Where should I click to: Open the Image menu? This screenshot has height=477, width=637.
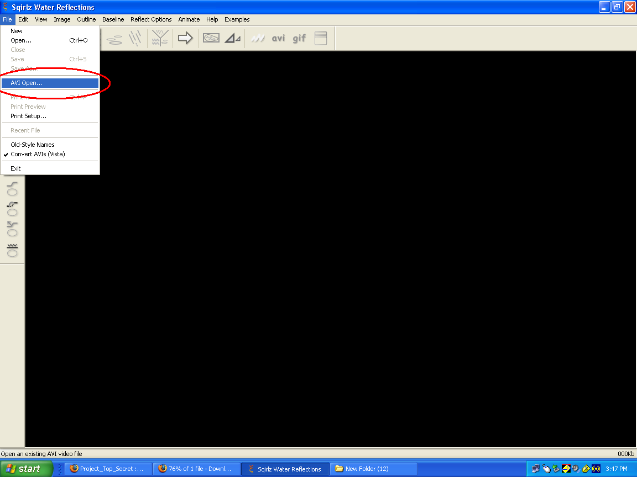point(62,19)
